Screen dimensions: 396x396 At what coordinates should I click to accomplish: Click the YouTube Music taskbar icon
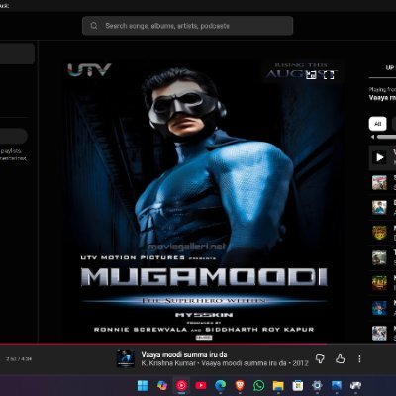181,385
